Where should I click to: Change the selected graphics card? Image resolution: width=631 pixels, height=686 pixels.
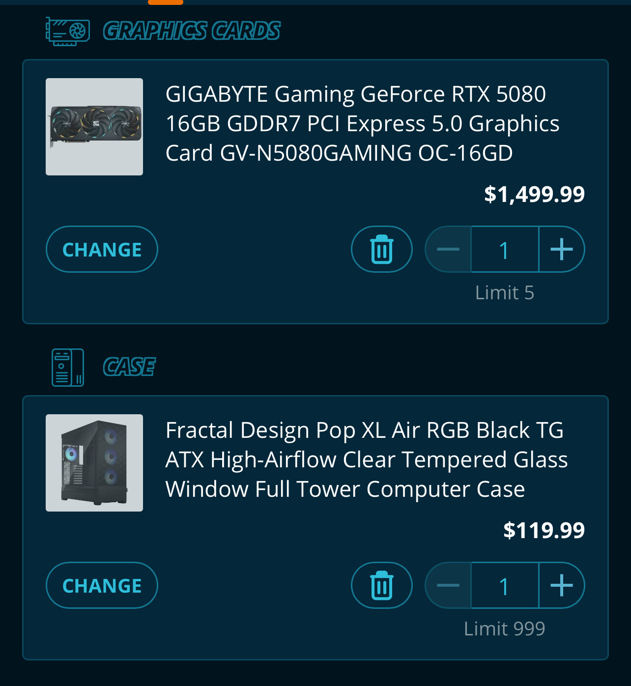click(102, 249)
